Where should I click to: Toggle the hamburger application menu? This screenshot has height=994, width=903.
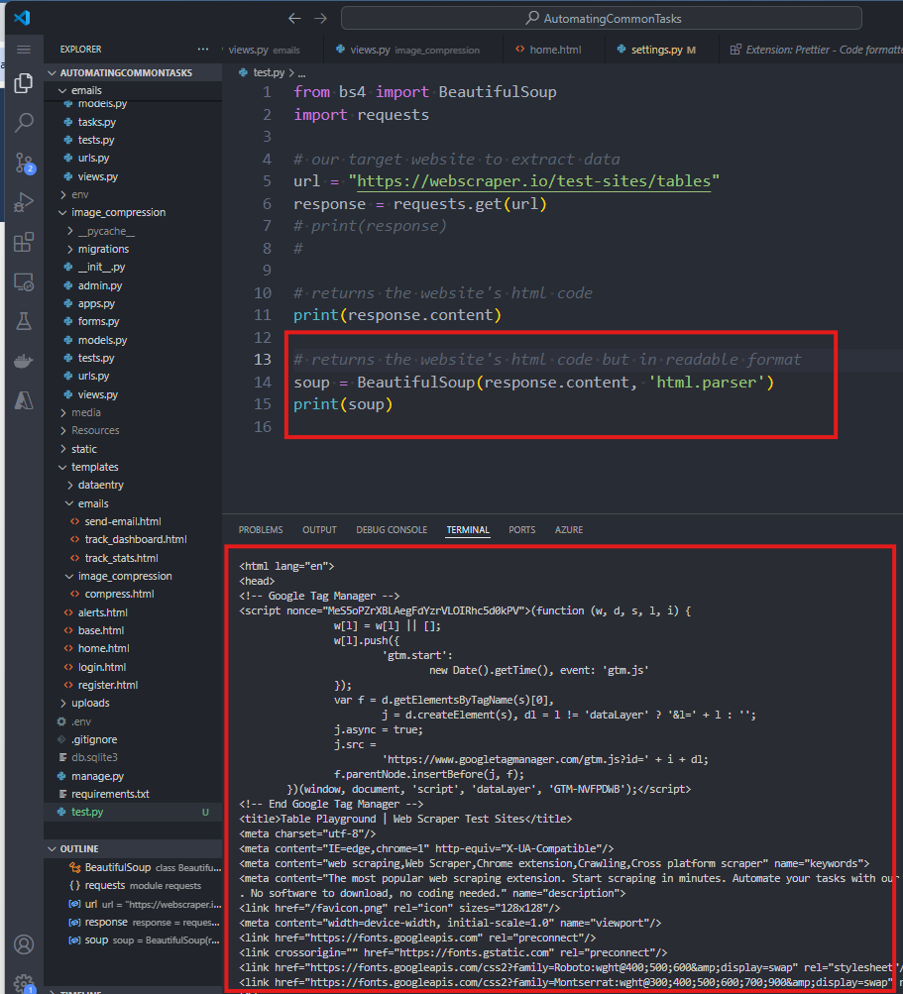(x=24, y=50)
